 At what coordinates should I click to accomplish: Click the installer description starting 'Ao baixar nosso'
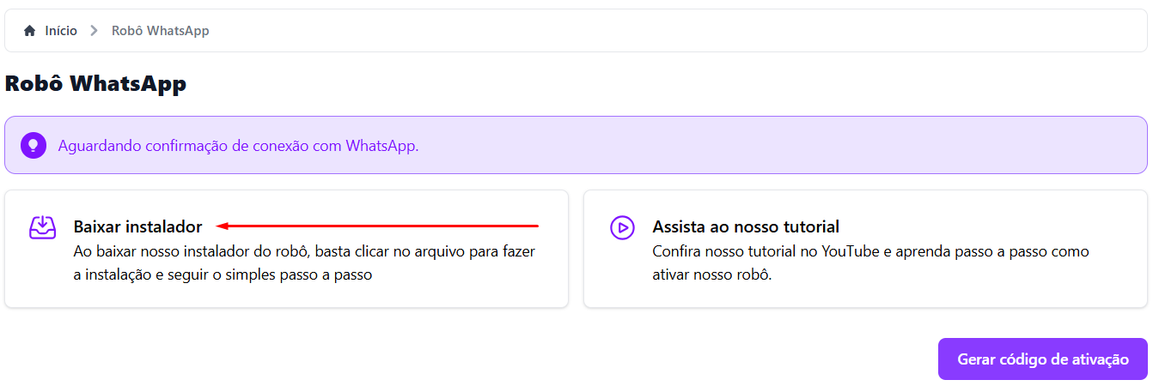308,252
